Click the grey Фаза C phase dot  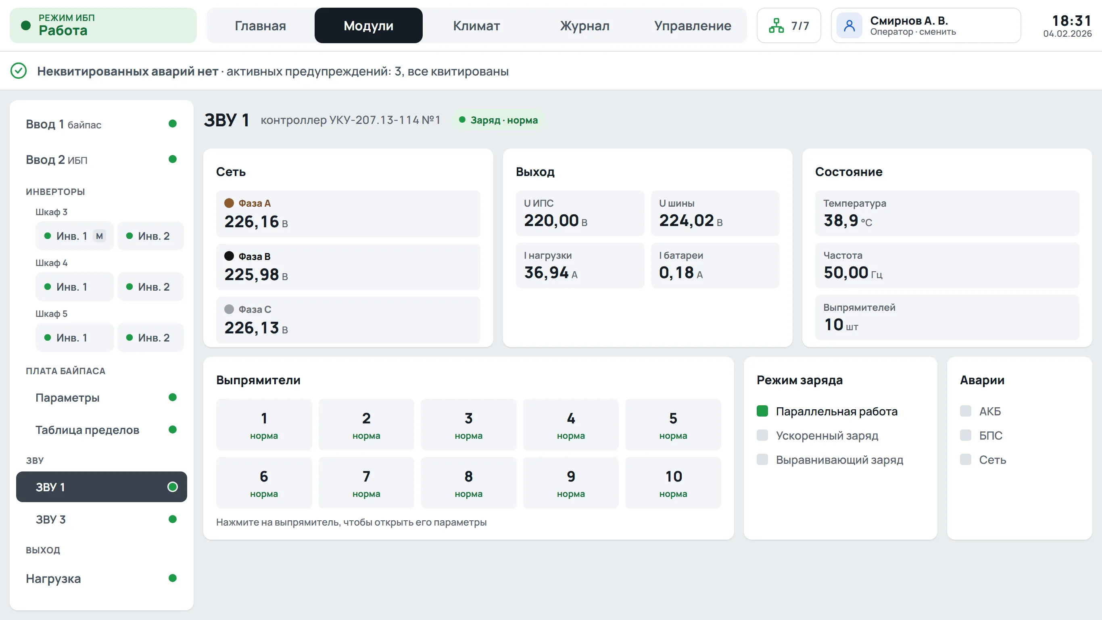tap(229, 309)
